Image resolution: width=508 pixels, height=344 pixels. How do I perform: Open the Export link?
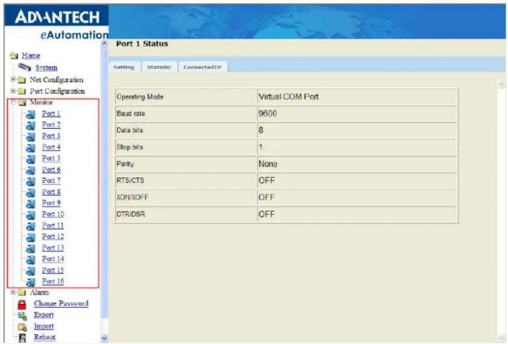(x=44, y=315)
